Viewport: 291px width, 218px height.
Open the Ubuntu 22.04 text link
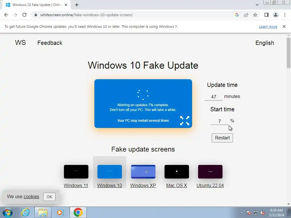pyautogui.click(x=210, y=185)
